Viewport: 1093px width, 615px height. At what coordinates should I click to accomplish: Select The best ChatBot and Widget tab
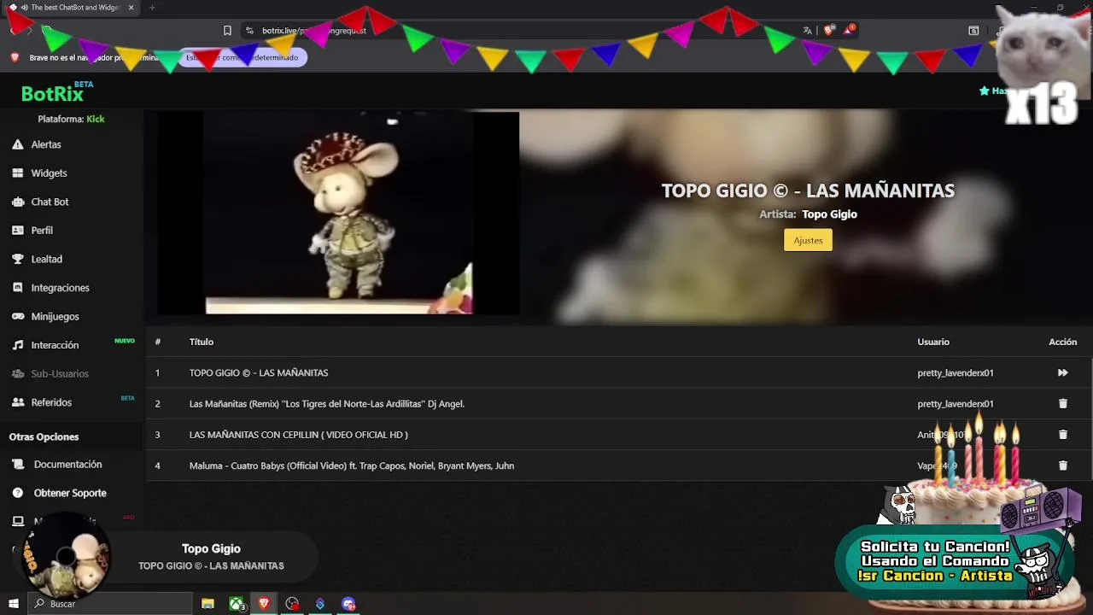pyautogui.click(x=73, y=8)
